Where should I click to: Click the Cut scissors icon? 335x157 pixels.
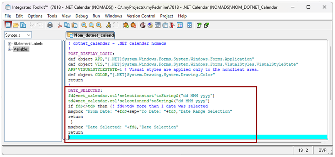tap(60, 25)
